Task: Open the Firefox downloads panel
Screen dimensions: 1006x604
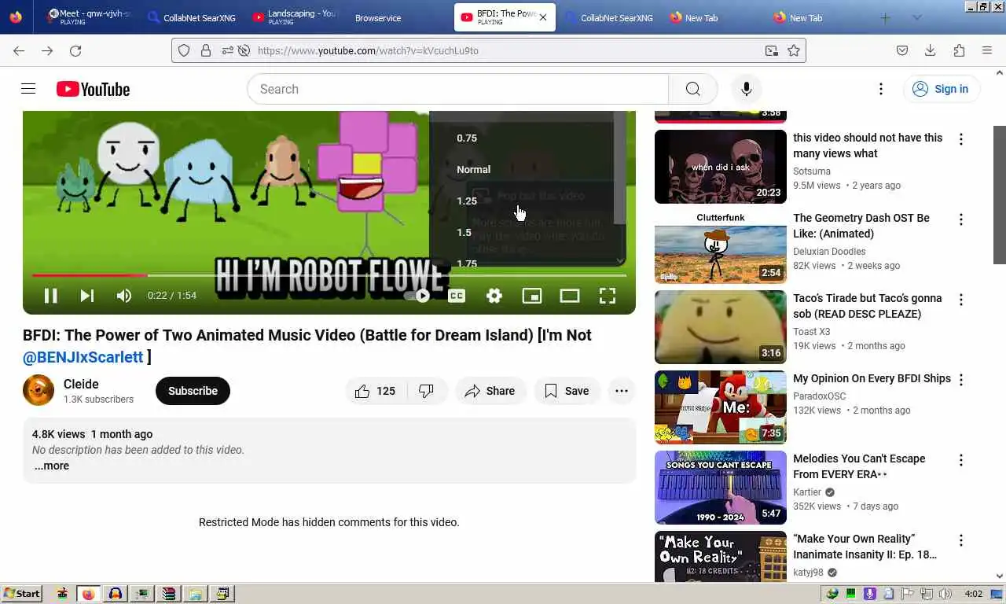Action: pos(931,50)
